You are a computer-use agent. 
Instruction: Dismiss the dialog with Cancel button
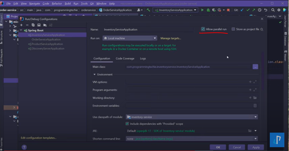tap(237, 147)
